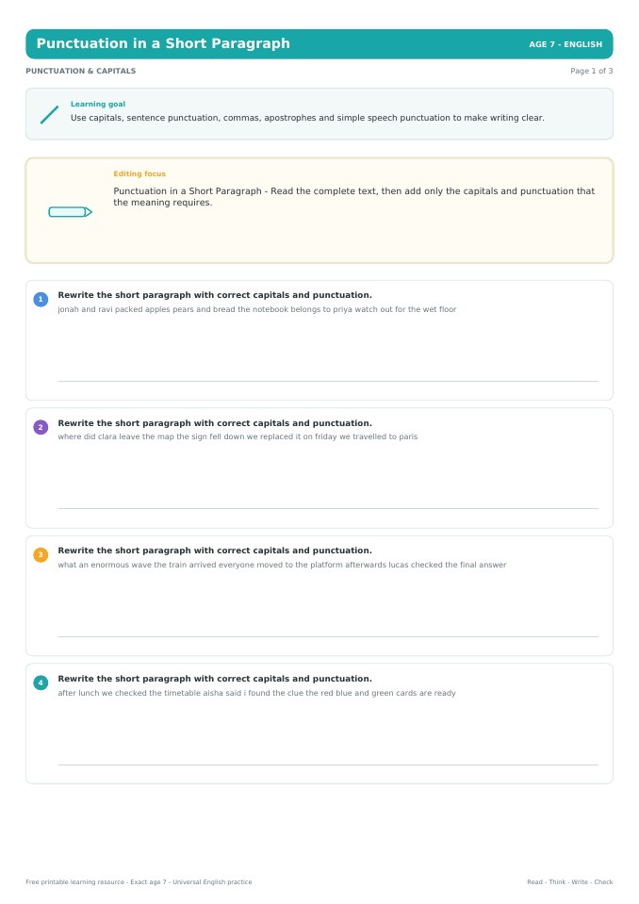Viewport: 639px width, 904px height.
Task: Click the answer line under question 1
Action: coord(328,381)
